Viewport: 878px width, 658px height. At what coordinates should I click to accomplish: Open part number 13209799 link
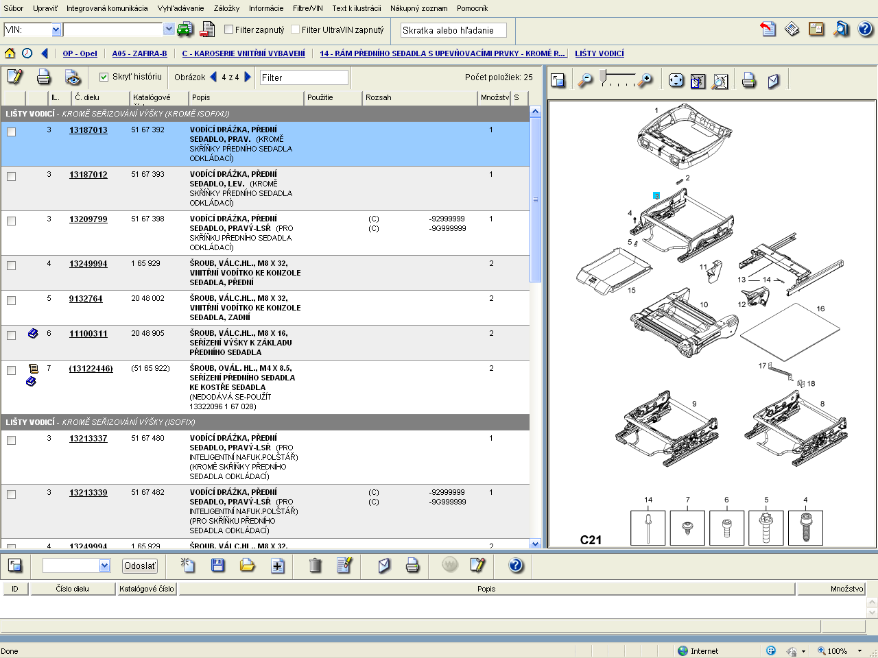[88, 219]
